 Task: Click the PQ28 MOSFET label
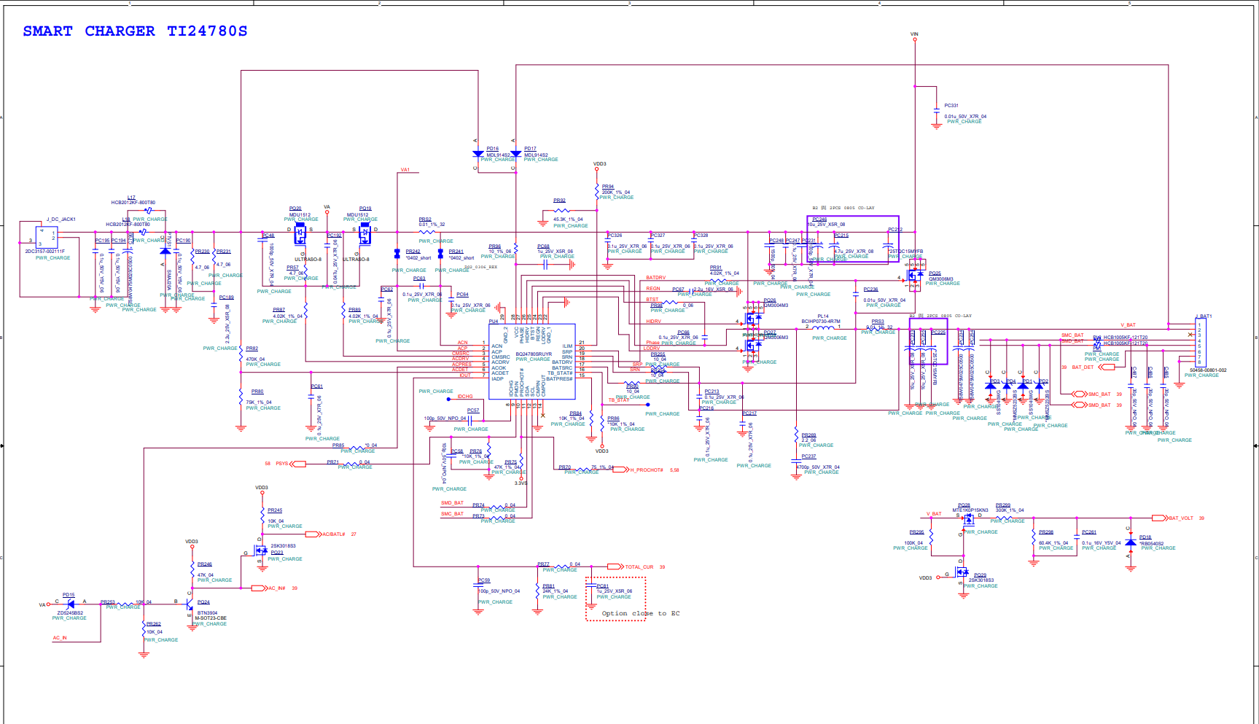pyautogui.click(x=964, y=505)
